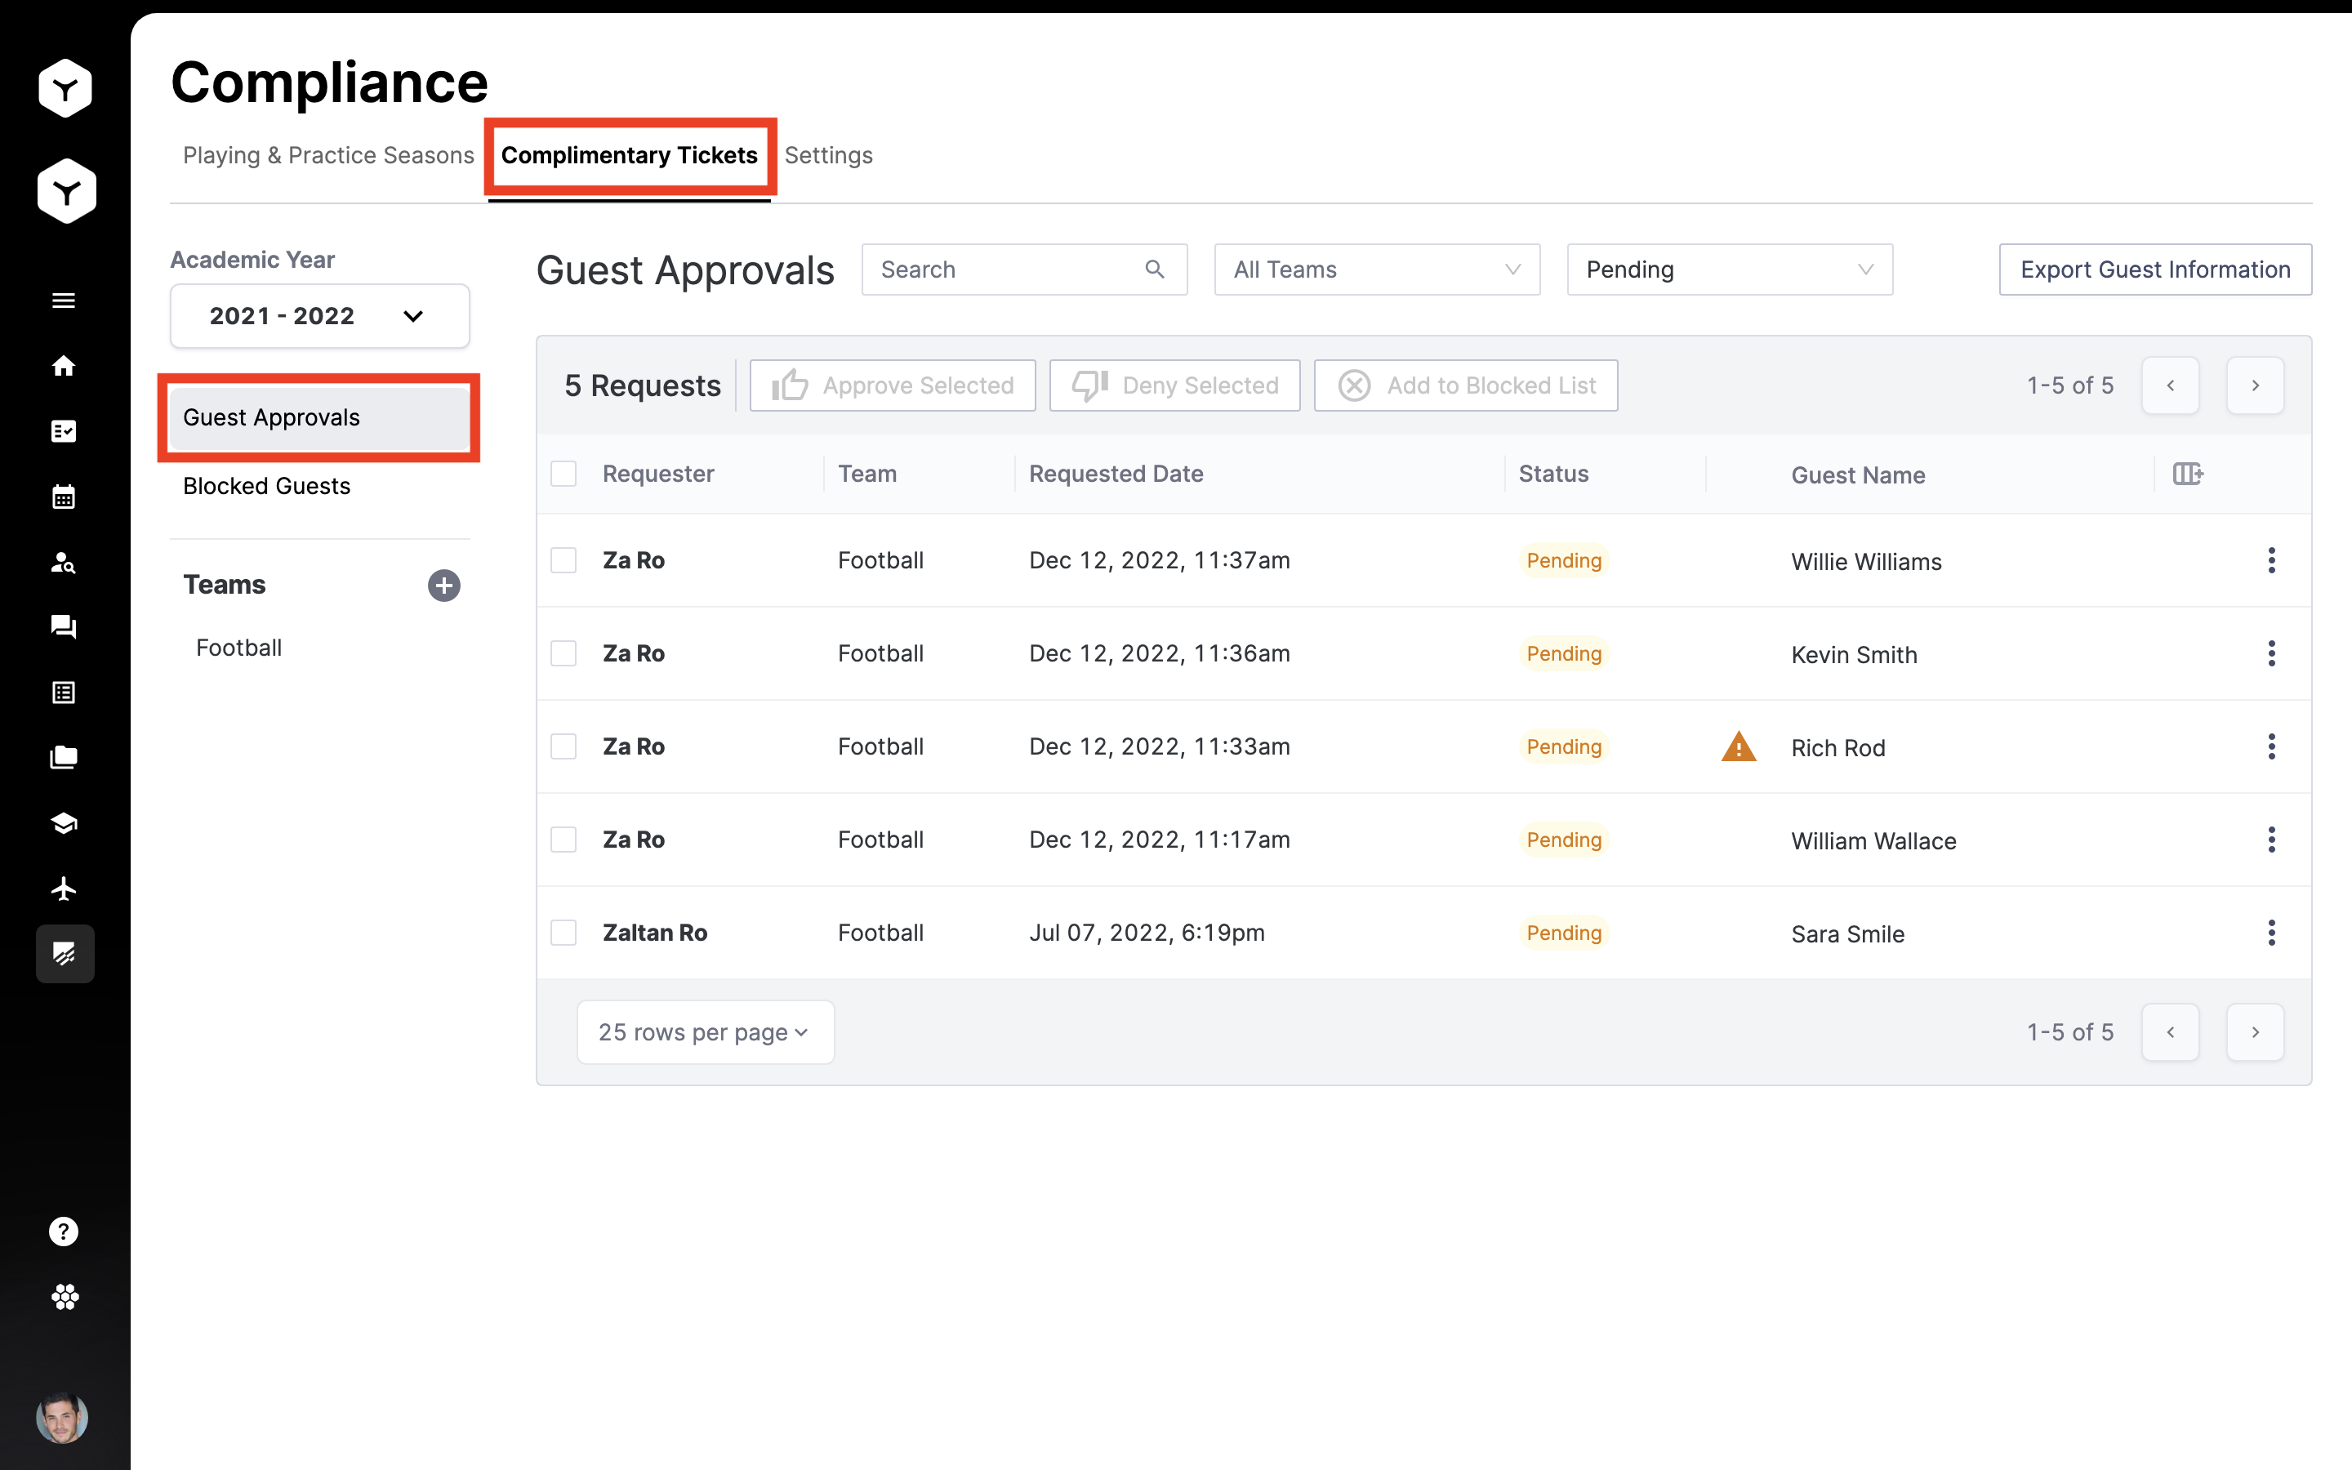Open the graduation cap academics icon
The image size is (2352, 1470).
click(63, 823)
